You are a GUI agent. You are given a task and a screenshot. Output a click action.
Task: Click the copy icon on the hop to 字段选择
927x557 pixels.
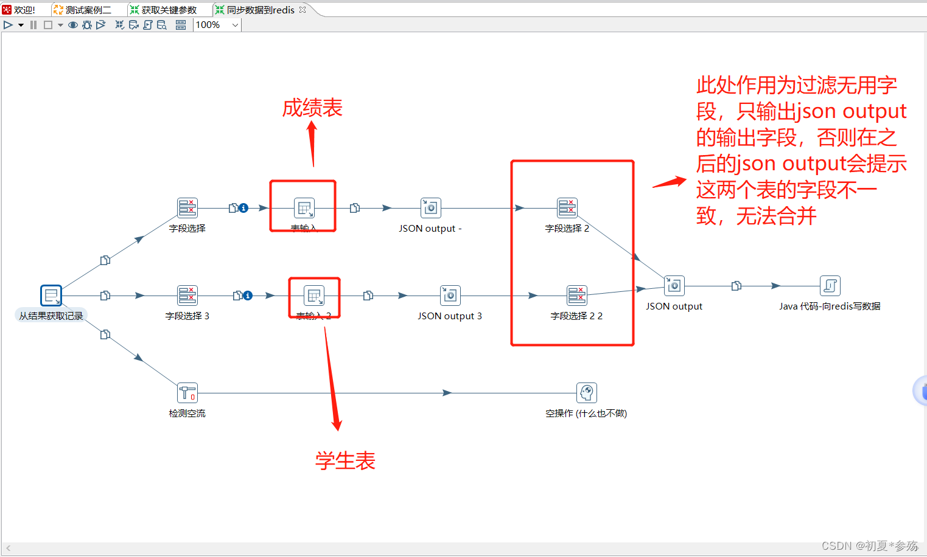coord(105,260)
